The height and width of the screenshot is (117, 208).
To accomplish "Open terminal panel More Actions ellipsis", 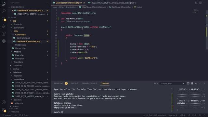I will coord(196,84).
